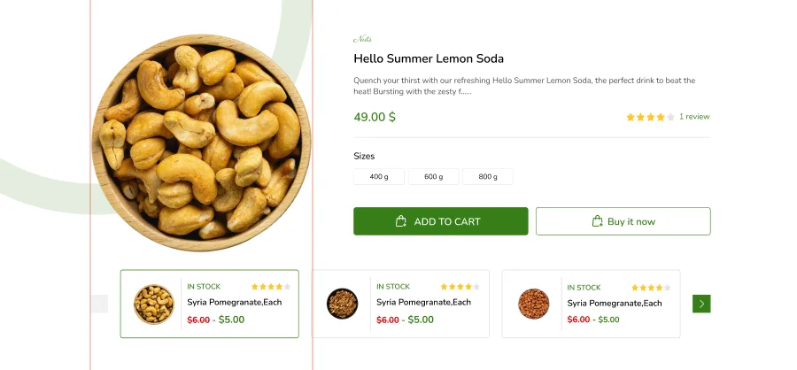Click the shopping bag icon in ADD TO CART
797x370 pixels.
[401, 221]
